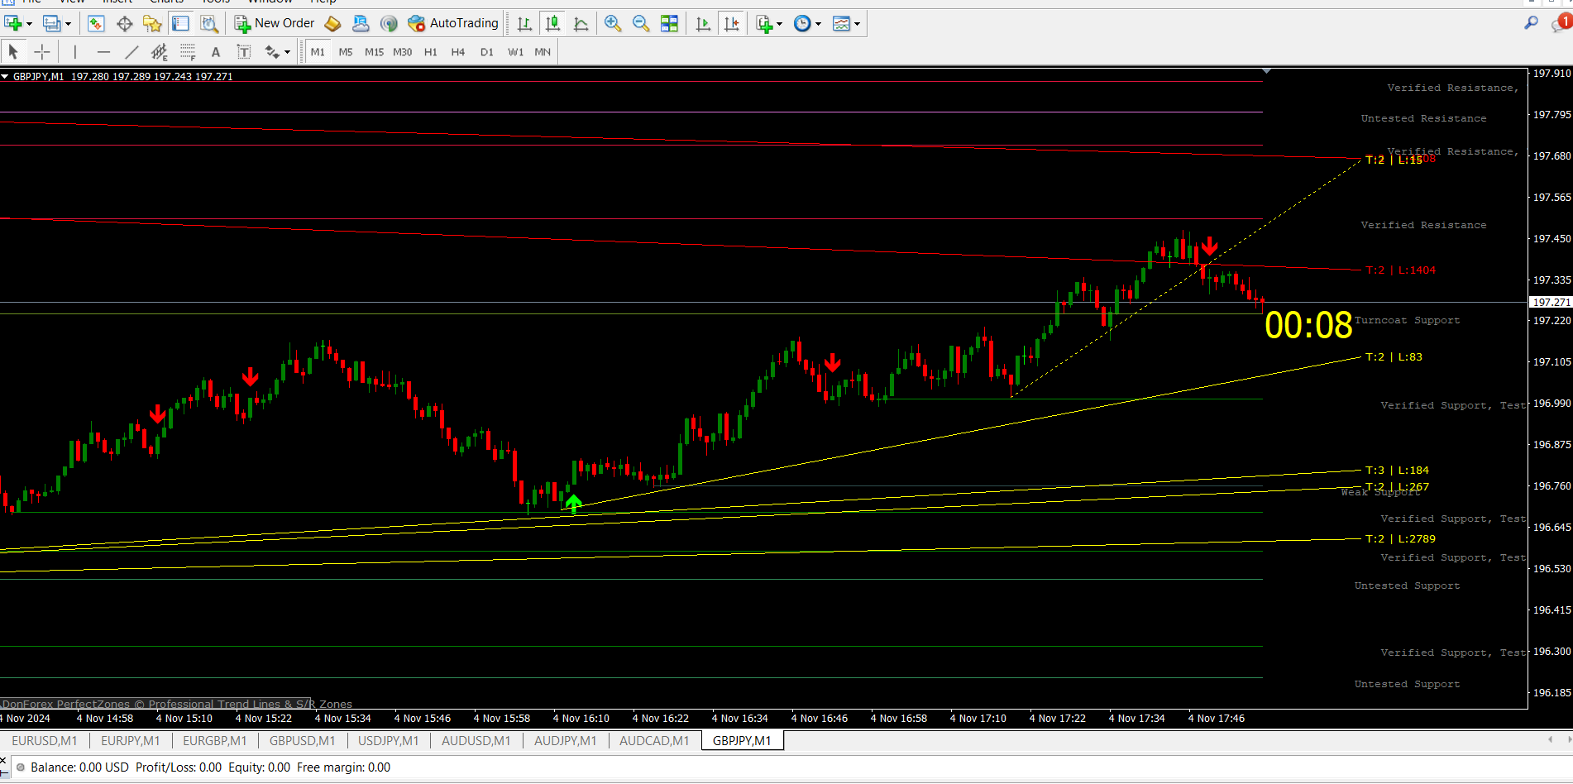This screenshot has height=784, width=1573.
Task: Open the notifications chat icon
Action: [1561, 23]
